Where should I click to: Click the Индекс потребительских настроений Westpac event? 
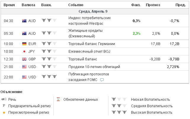tap(90, 21)
